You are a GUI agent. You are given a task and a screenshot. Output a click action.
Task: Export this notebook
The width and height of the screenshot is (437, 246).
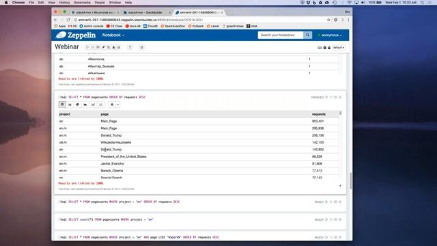click(x=114, y=47)
